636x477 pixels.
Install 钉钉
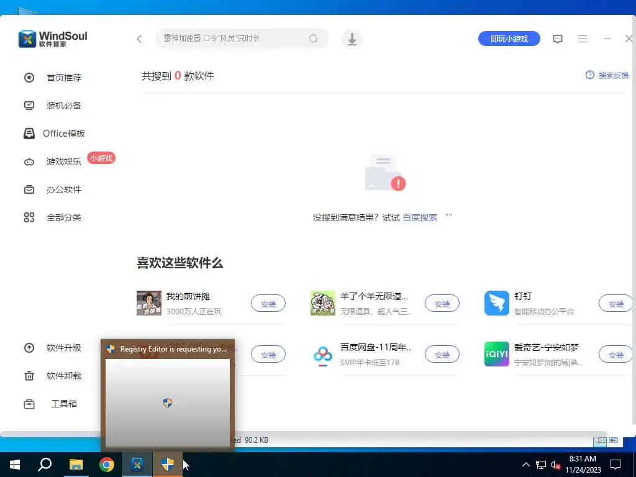point(616,303)
